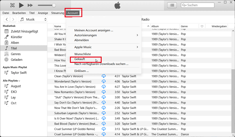Select the song New Romantics (Taylor's Version)
This screenshot has width=235, height=137.
click(x=75, y=92)
